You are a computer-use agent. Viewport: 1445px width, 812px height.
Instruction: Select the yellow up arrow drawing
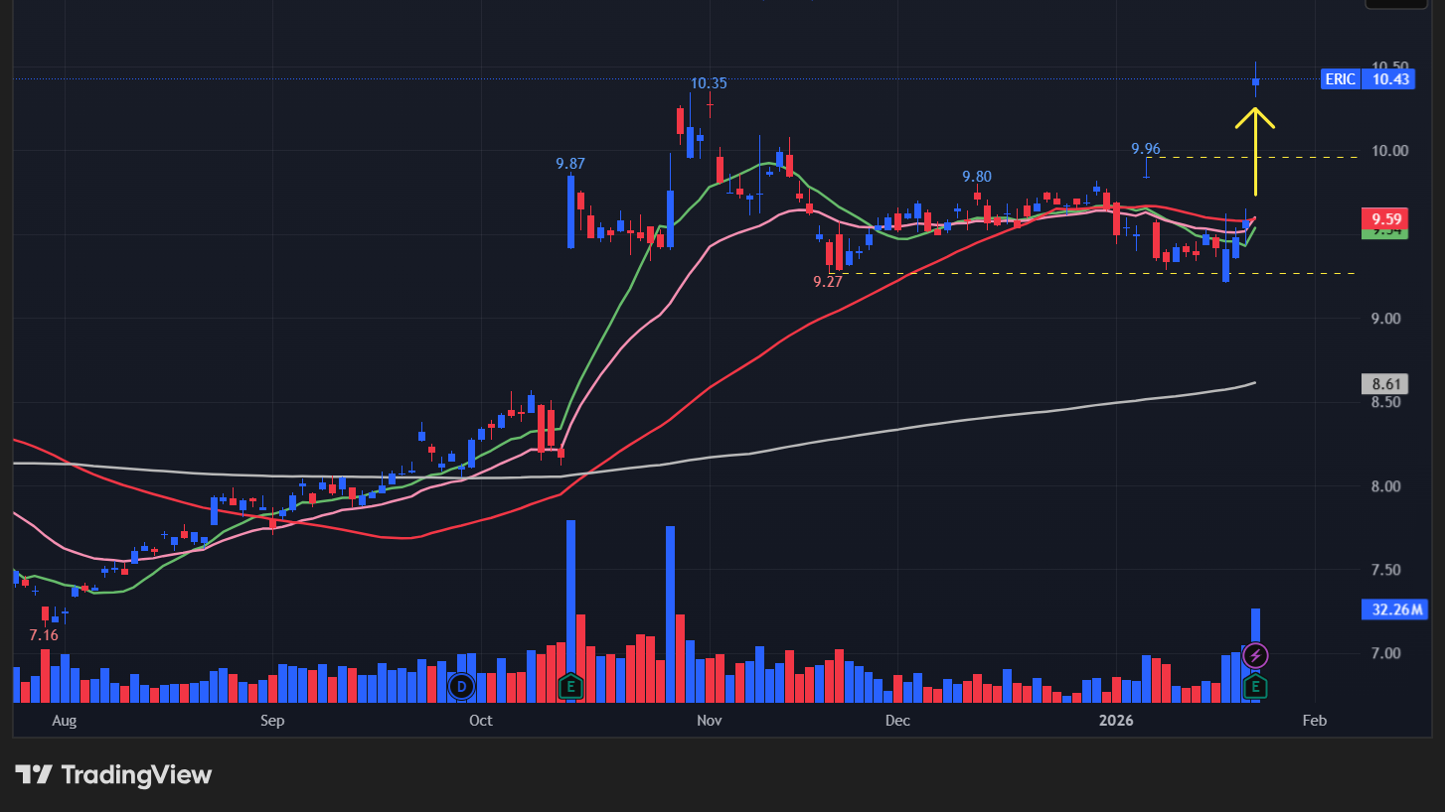click(1255, 149)
